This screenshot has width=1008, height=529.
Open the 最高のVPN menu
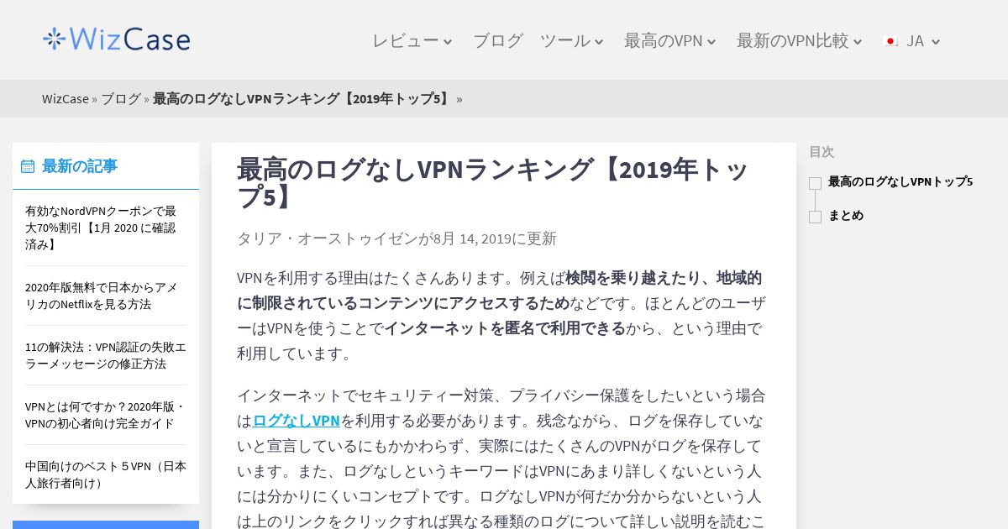pos(663,40)
